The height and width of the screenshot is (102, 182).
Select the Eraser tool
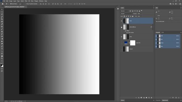(x=2, y=37)
